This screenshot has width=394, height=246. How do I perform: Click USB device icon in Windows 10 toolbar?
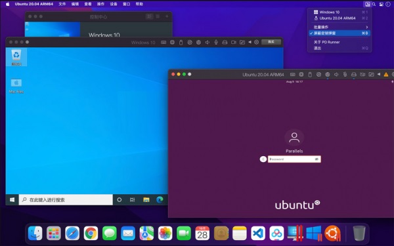tap(181, 42)
